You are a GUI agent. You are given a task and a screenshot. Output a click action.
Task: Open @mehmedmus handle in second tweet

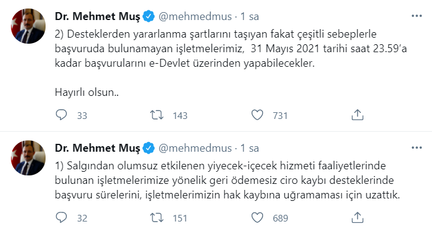[x=195, y=148]
